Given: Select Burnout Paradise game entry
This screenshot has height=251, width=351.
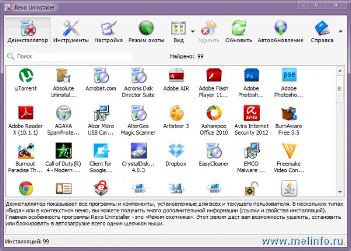Looking at the screenshot, I should coord(25,158).
